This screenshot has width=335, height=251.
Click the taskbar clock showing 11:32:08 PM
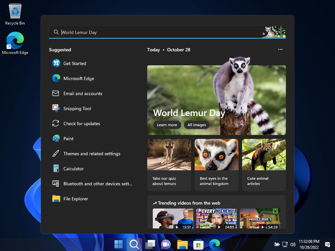pyautogui.click(x=309, y=242)
